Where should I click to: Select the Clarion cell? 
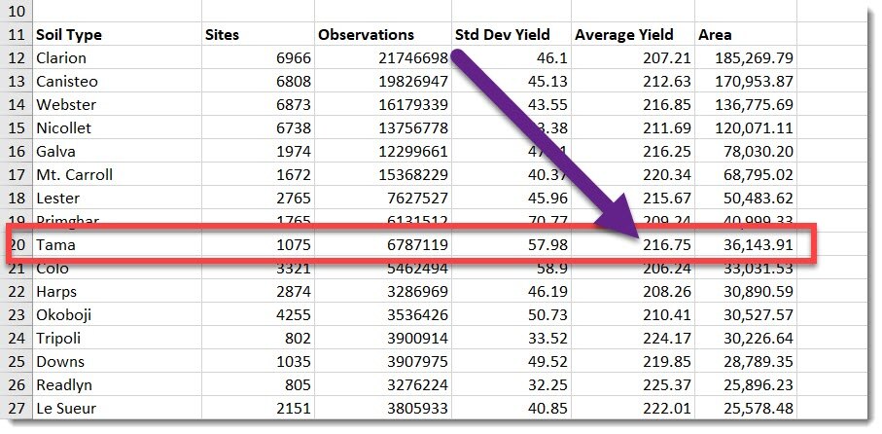(61, 58)
